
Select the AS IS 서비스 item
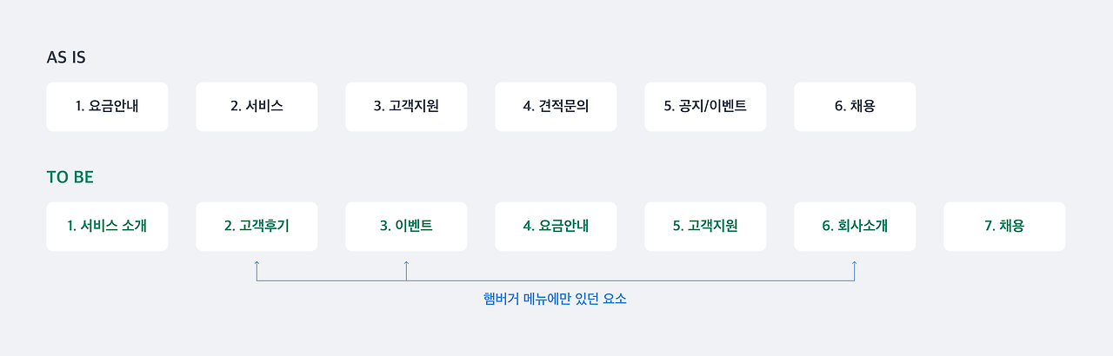(x=257, y=107)
